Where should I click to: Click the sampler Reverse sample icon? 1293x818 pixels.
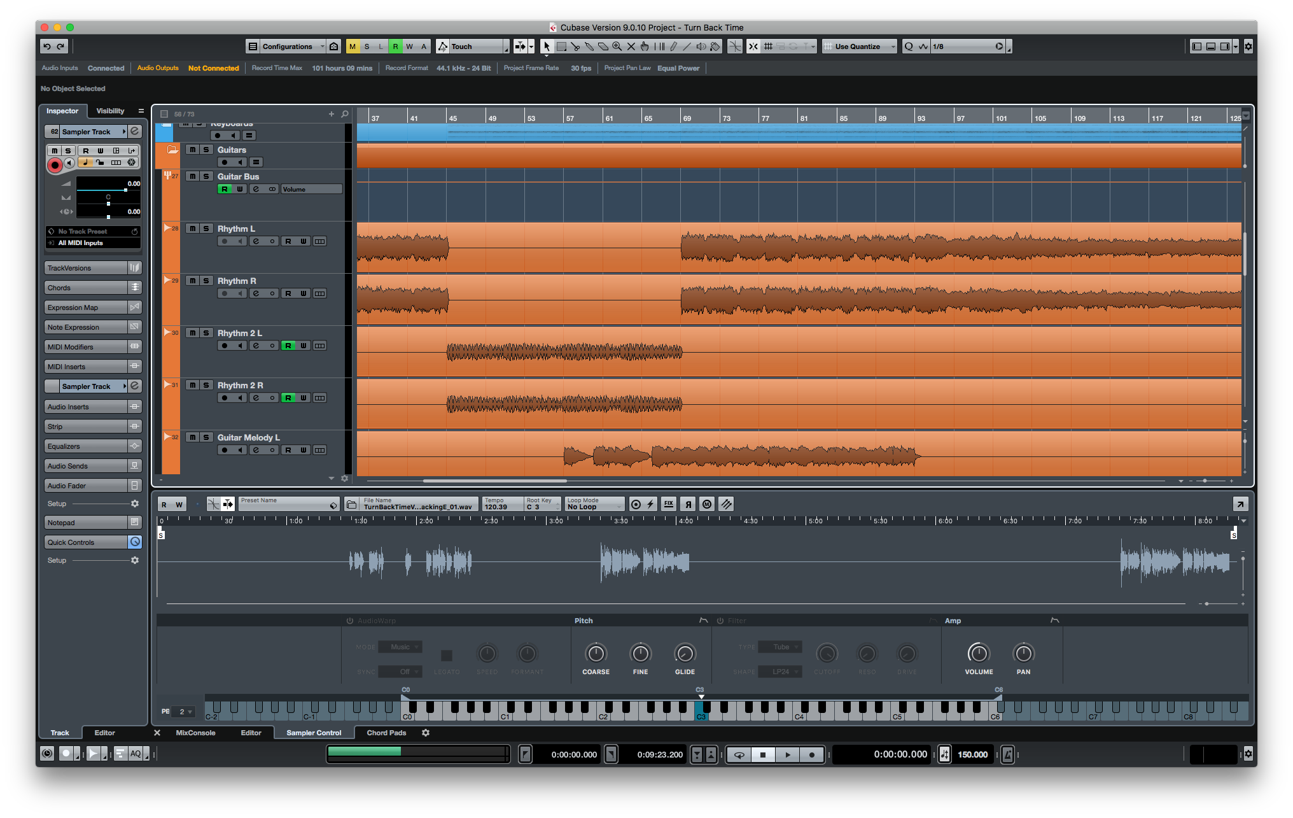[688, 505]
